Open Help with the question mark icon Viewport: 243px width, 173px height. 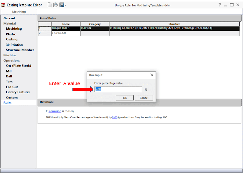(x=220, y=5)
